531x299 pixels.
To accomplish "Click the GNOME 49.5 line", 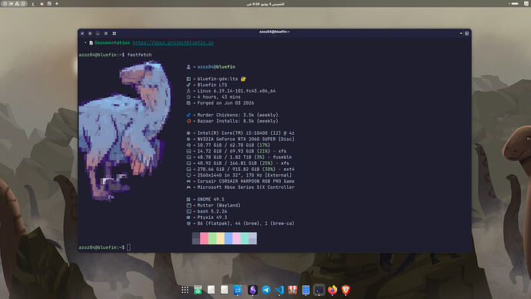I will [x=205, y=200].
